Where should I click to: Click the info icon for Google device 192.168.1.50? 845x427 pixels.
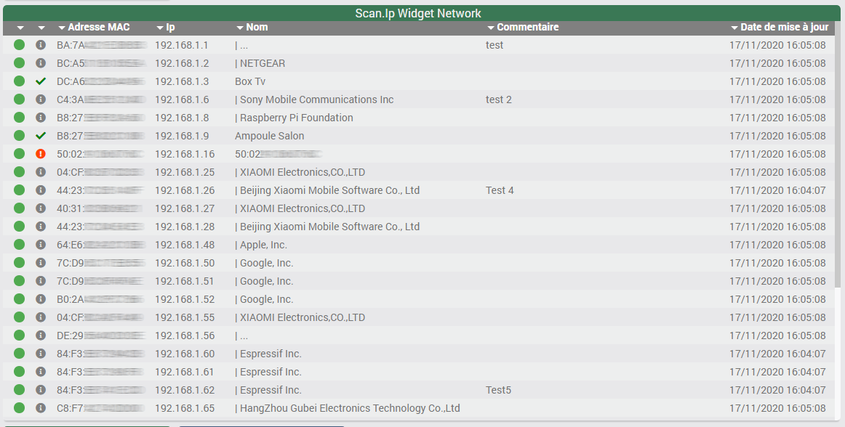point(41,263)
